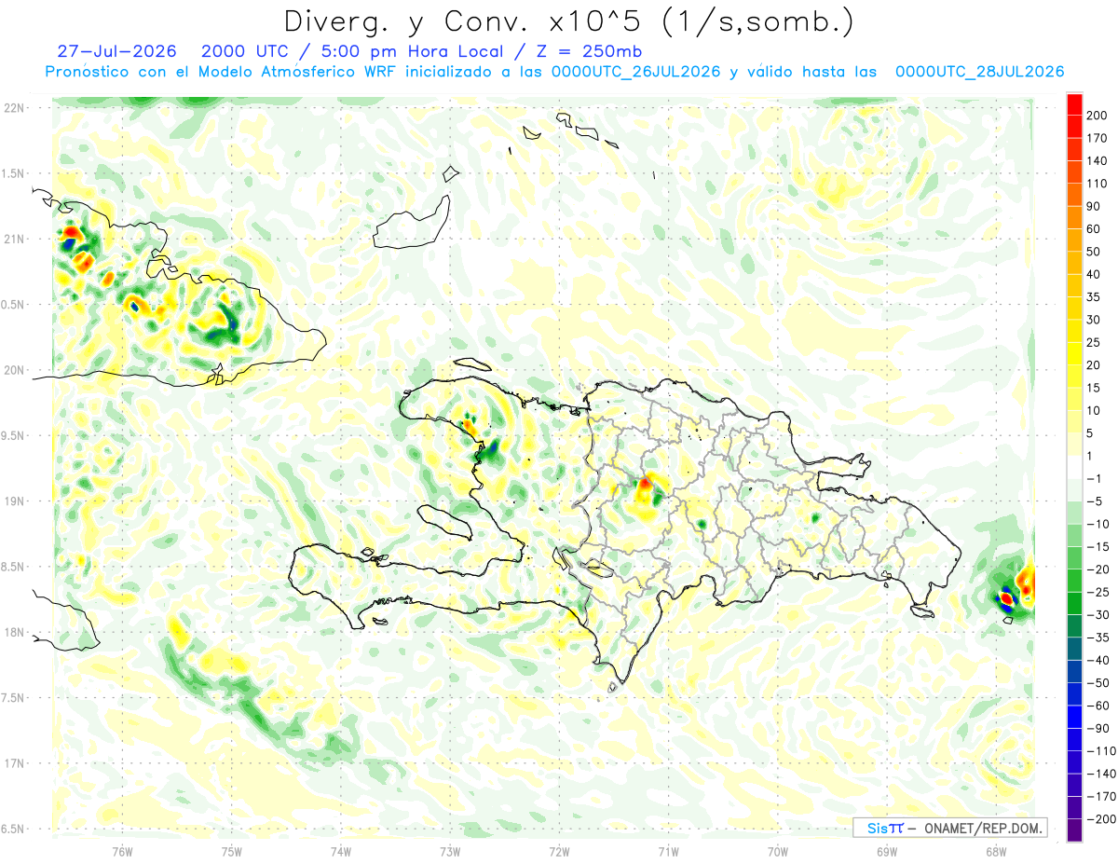Screen dimensions: 1118x864
Task: Click the '70W' longitude axis label
Action: [x=778, y=851]
